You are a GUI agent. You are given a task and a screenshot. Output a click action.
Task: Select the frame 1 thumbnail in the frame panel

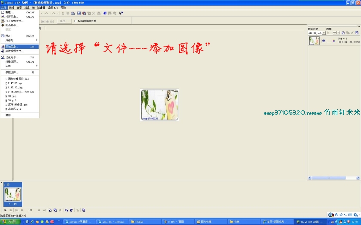point(13,194)
